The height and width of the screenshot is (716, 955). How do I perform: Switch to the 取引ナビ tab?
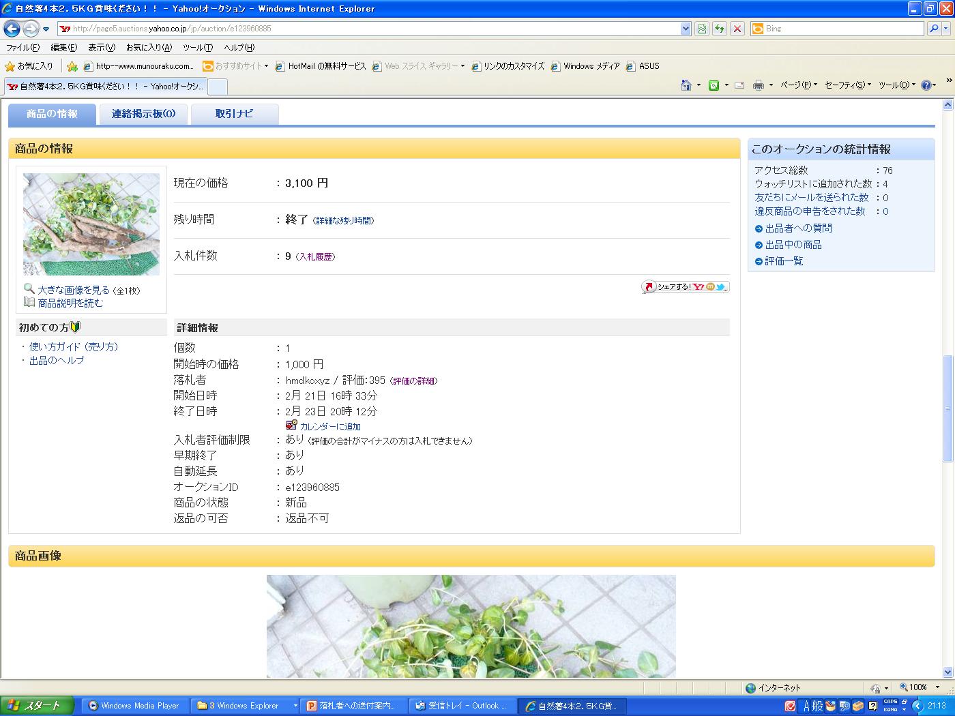point(234,114)
